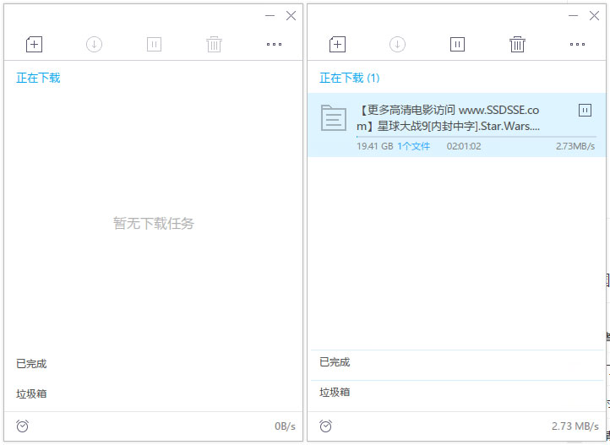This screenshot has width=610, height=445.
Task: Select the 星球大战9 download task name
Action: [448, 118]
